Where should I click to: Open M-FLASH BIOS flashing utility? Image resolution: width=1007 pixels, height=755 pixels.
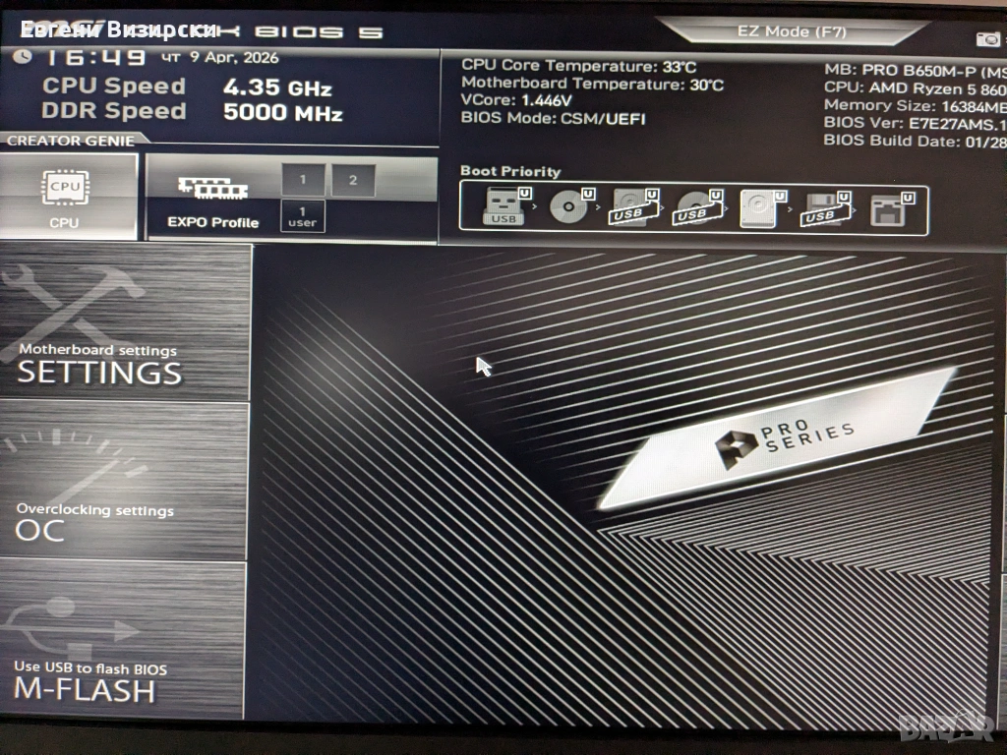[122, 639]
